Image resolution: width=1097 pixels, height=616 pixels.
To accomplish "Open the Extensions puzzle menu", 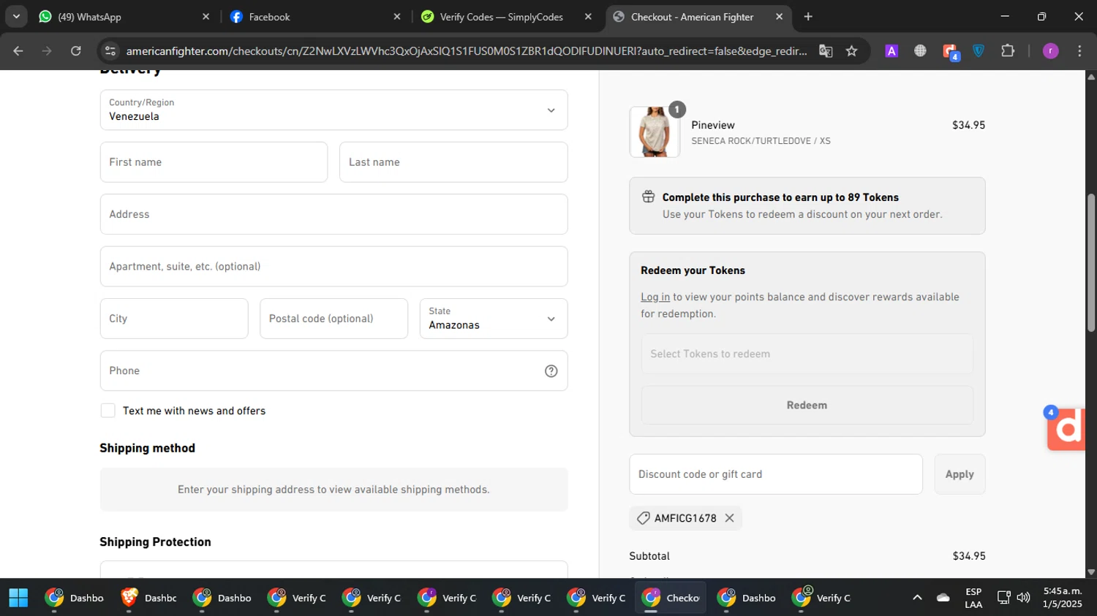I will click(x=1008, y=50).
